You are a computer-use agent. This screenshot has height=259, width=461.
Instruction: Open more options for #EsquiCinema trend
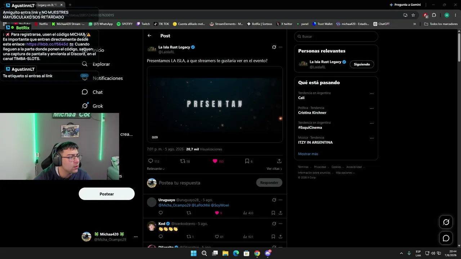(372, 123)
